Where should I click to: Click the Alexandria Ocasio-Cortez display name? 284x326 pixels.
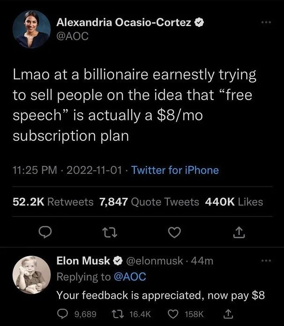click(x=123, y=21)
